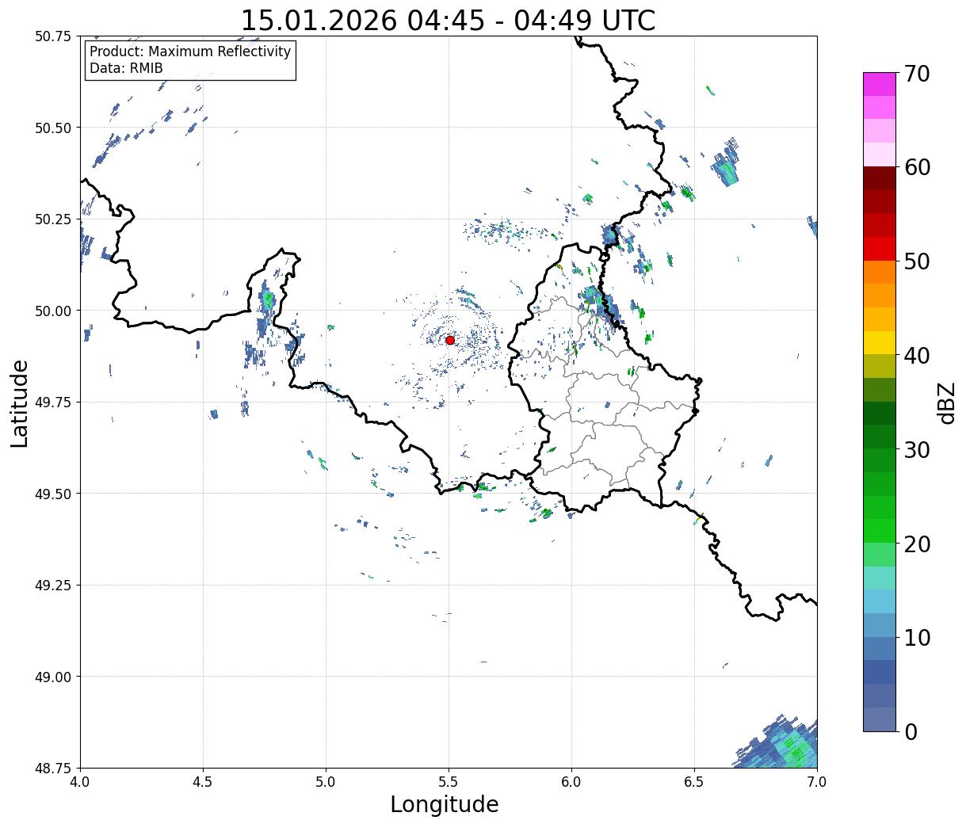
Task: Click the longitude tick label 6.5
Action: coord(694,781)
